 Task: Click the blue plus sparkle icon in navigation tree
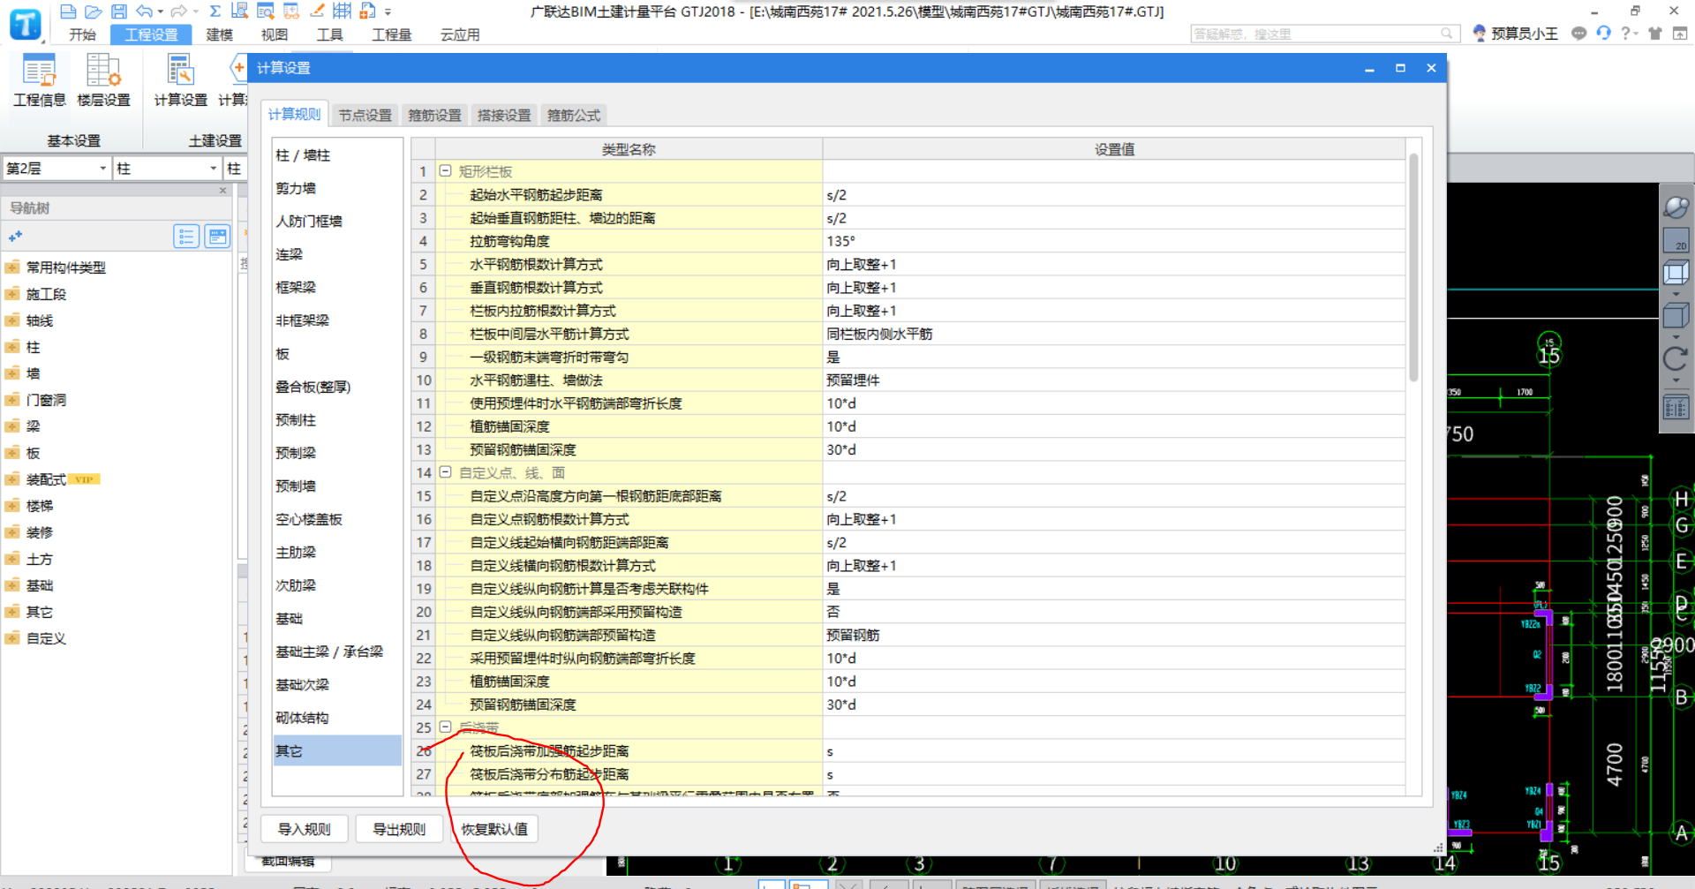point(15,236)
